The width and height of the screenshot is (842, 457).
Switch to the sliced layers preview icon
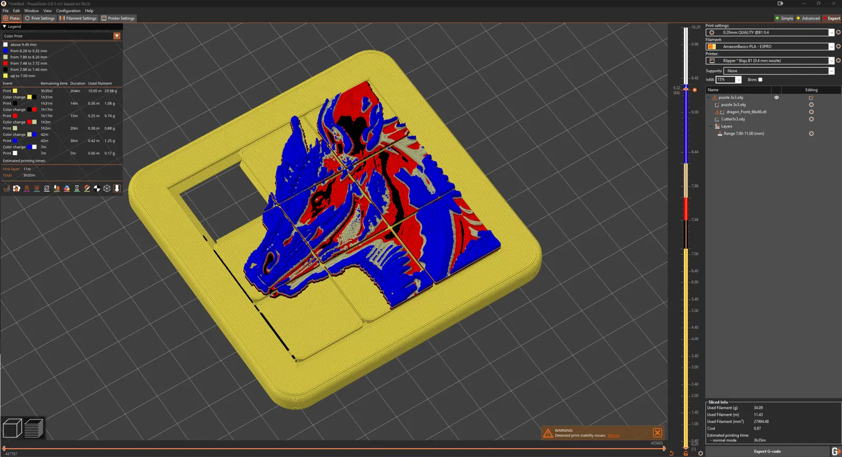(x=34, y=428)
